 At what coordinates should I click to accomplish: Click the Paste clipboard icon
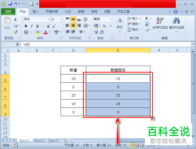point(7,21)
